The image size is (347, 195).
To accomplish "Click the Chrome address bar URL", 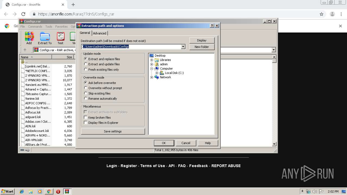I will 76,14.
